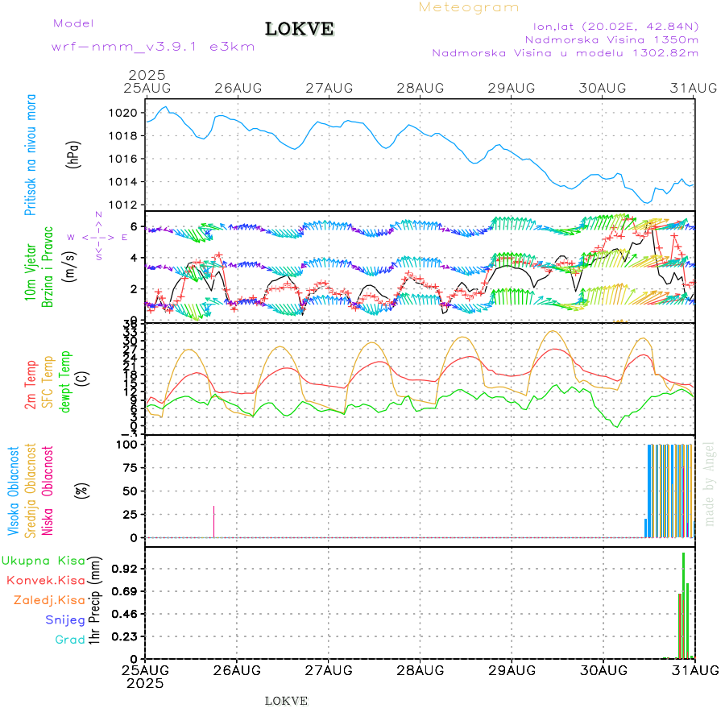Click the made by Angel watermark
Image resolution: width=725 pixels, height=725 pixels.
tap(710, 483)
